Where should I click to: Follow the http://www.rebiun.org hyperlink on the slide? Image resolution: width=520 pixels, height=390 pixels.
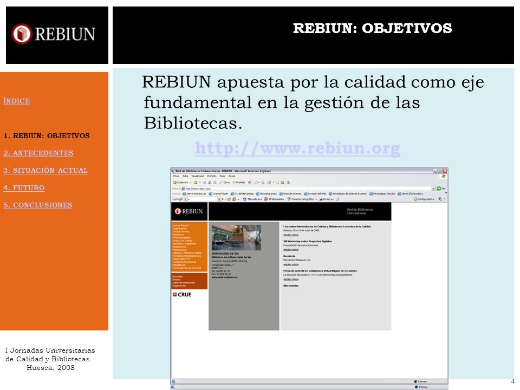[297, 148]
